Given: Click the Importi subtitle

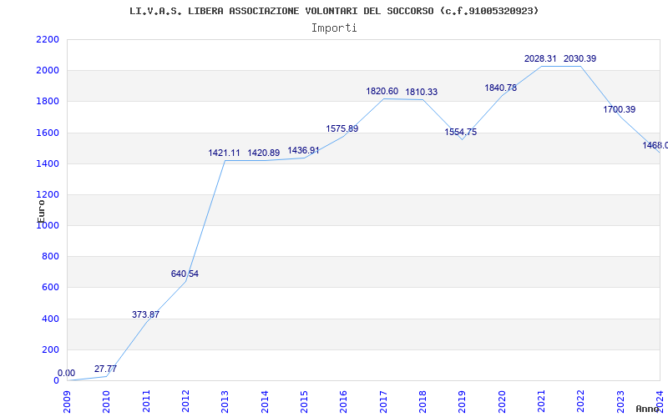Looking at the screenshot, I should [x=334, y=28].
